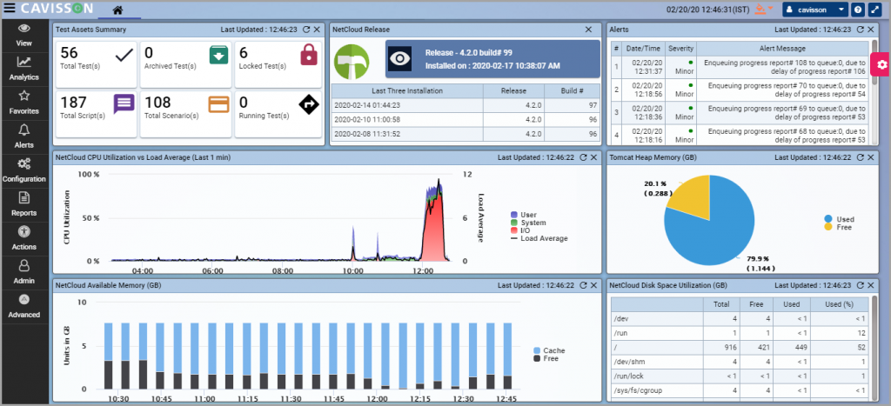Open the View sidebar item
The height and width of the screenshot is (406, 891).
[x=23, y=35]
